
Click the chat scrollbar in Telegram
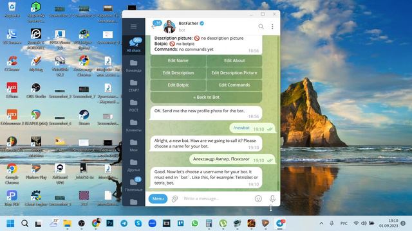(x=278, y=113)
